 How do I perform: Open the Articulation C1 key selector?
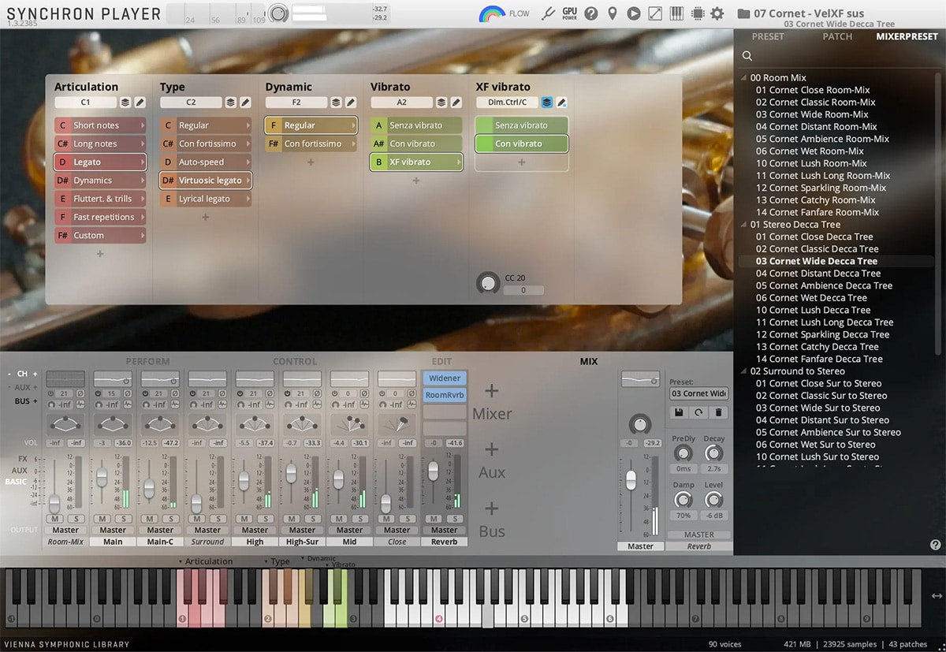[x=86, y=102]
